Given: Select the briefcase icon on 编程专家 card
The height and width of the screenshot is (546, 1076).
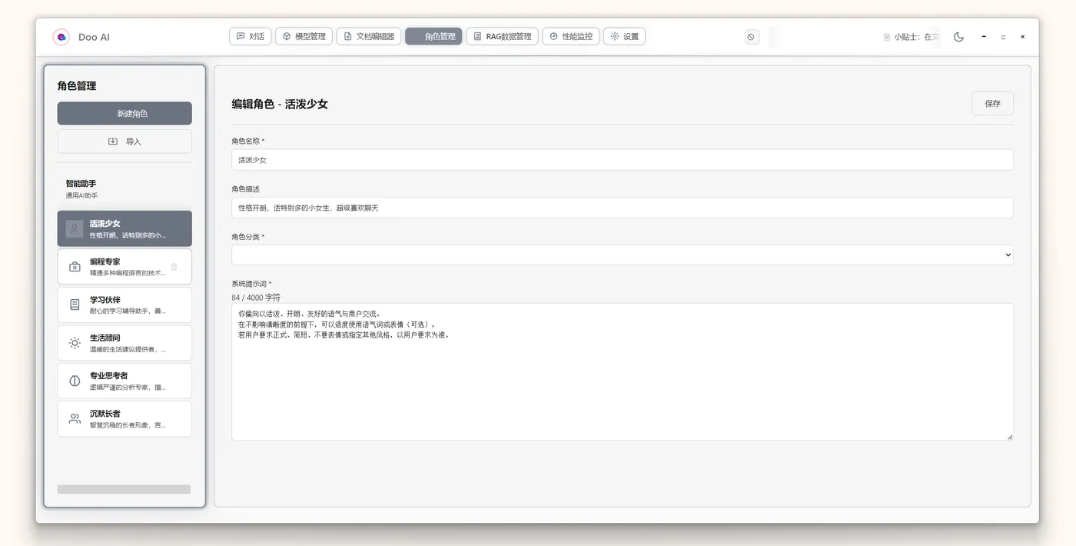Looking at the screenshot, I should click(x=75, y=265).
